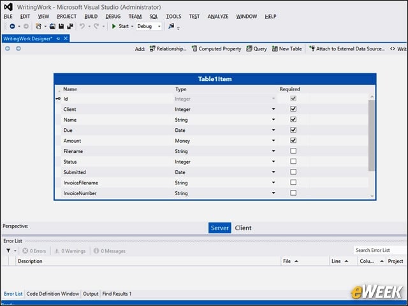Viewport: 408px width, 306px height.
Task: Switch to Find Results 1 tab
Action: click(x=117, y=294)
